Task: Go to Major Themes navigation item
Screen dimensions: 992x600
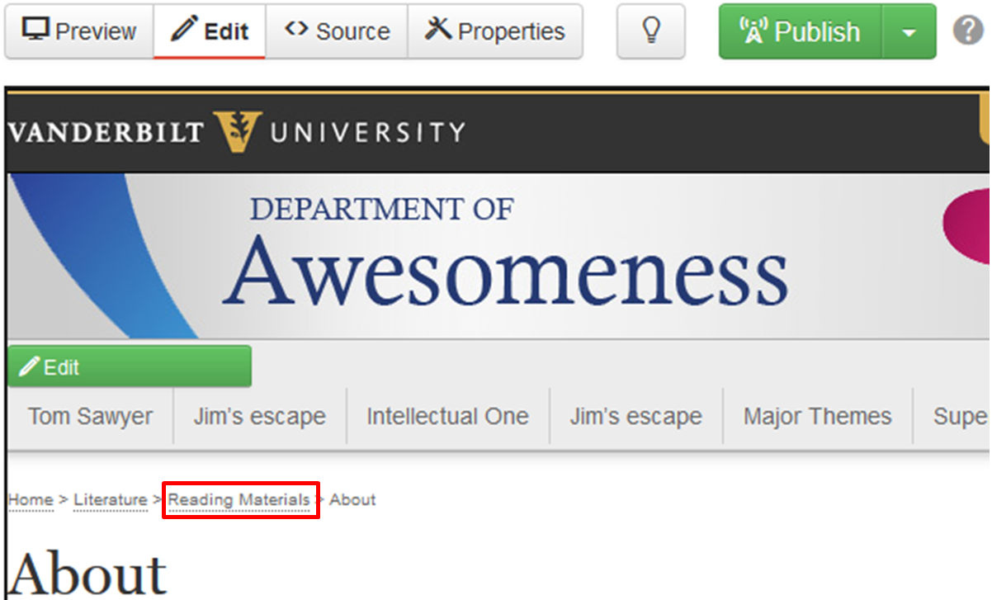Action: tap(817, 417)
